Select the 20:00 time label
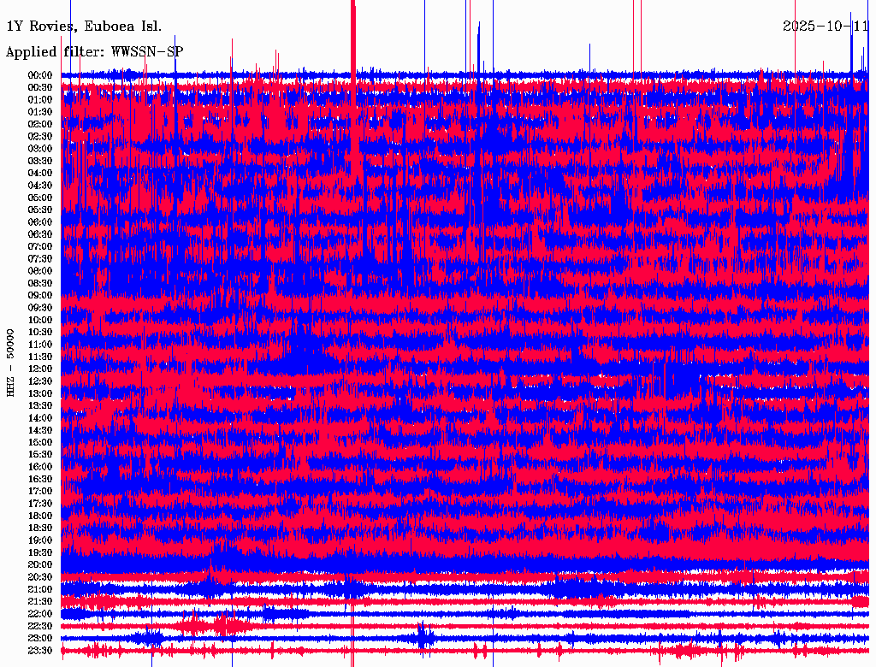Image resolution: width=876 pixels, height=667 pixels. click(40, 564)
